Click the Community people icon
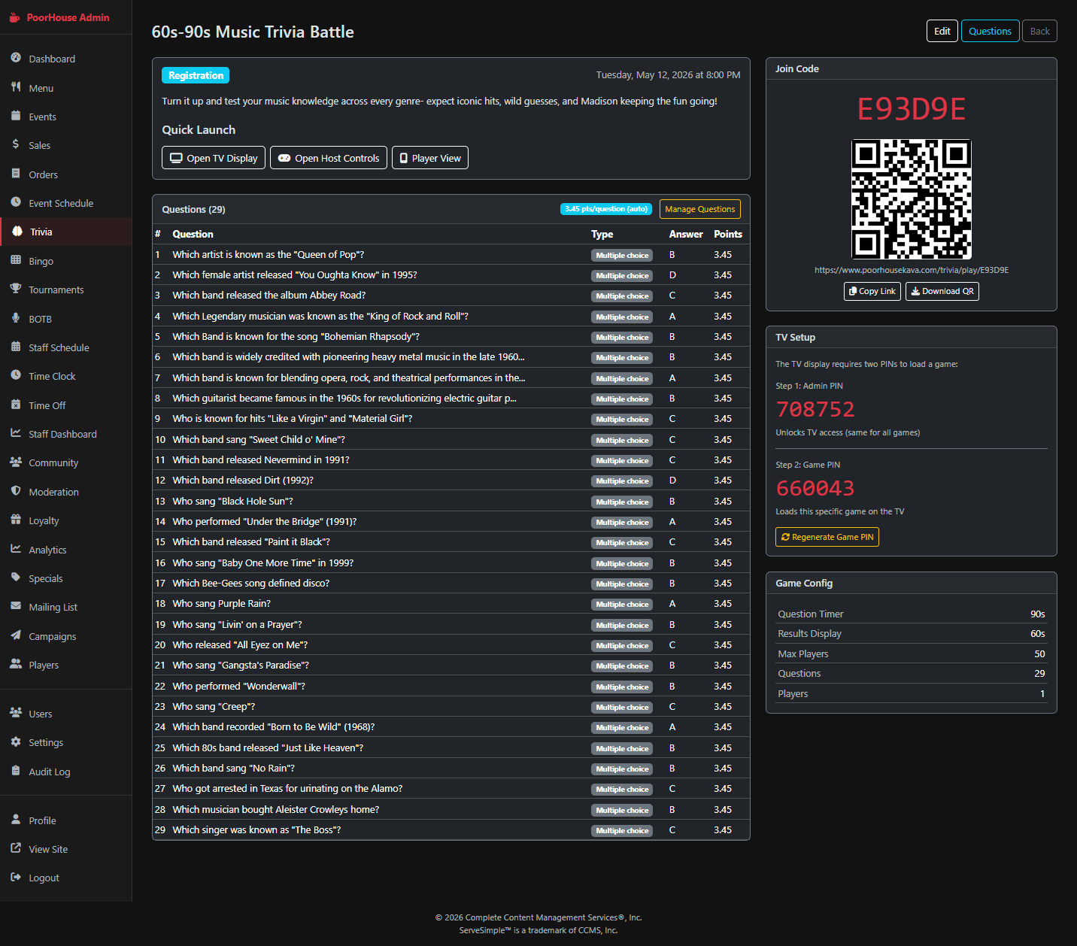The image size is (1077, 946). click(16, 462)
